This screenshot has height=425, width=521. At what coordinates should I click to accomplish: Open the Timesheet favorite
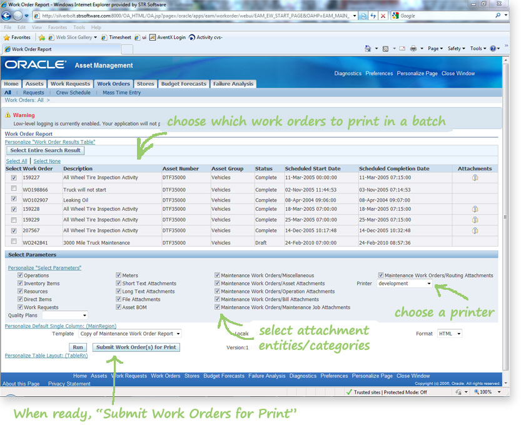pyautogui.click(x=116, y=38)
